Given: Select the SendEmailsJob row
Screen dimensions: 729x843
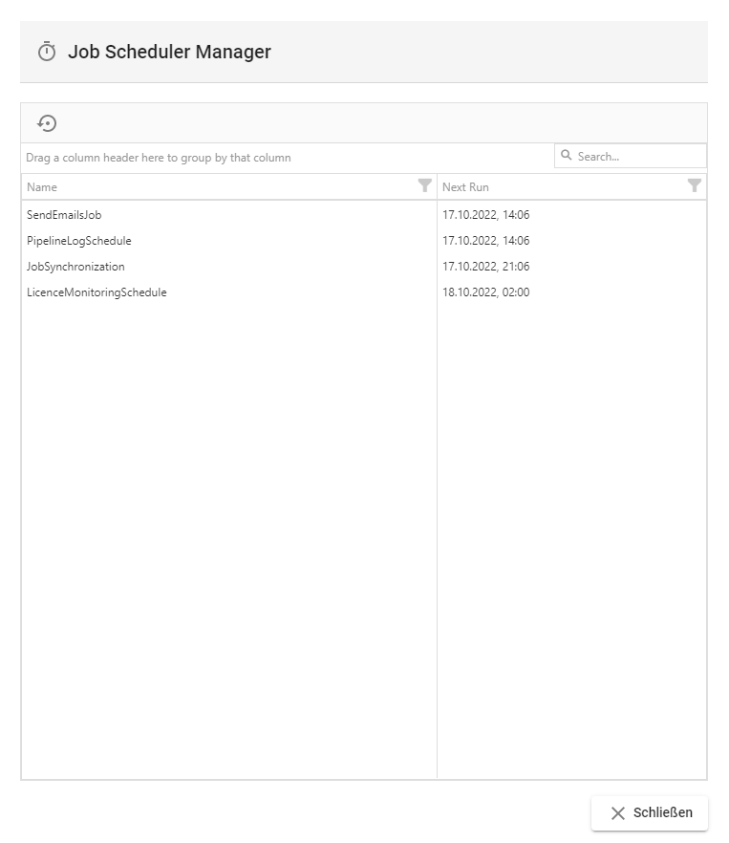Looking at the screenshot, I should [64, 215].
